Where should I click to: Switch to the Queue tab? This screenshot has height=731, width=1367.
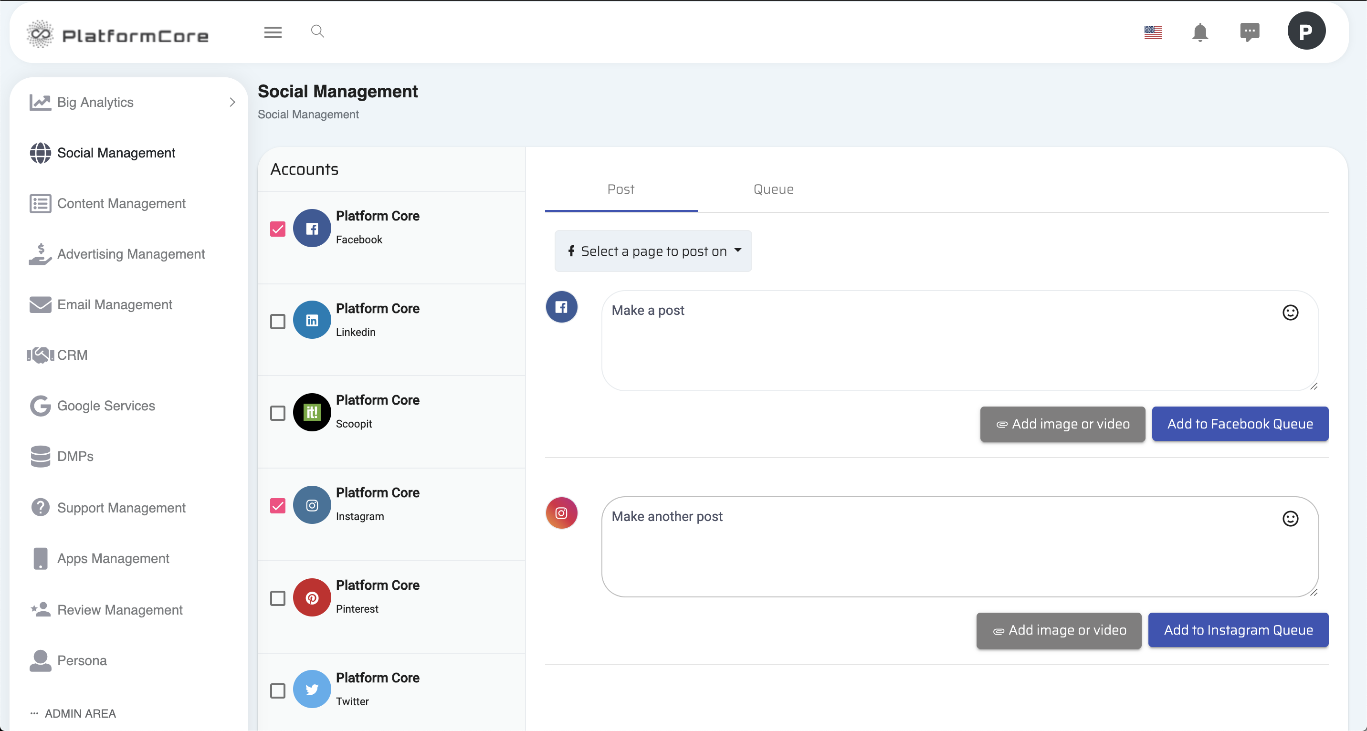[x=773, y=189]
